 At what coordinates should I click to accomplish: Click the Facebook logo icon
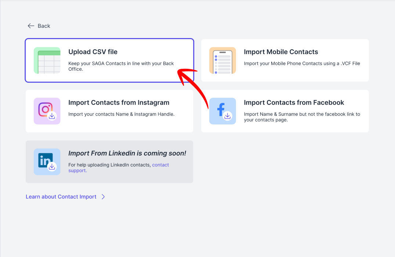tap(222, 111)
